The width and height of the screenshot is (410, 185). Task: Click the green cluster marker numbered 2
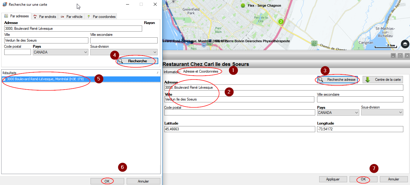(x=281, y=22)
